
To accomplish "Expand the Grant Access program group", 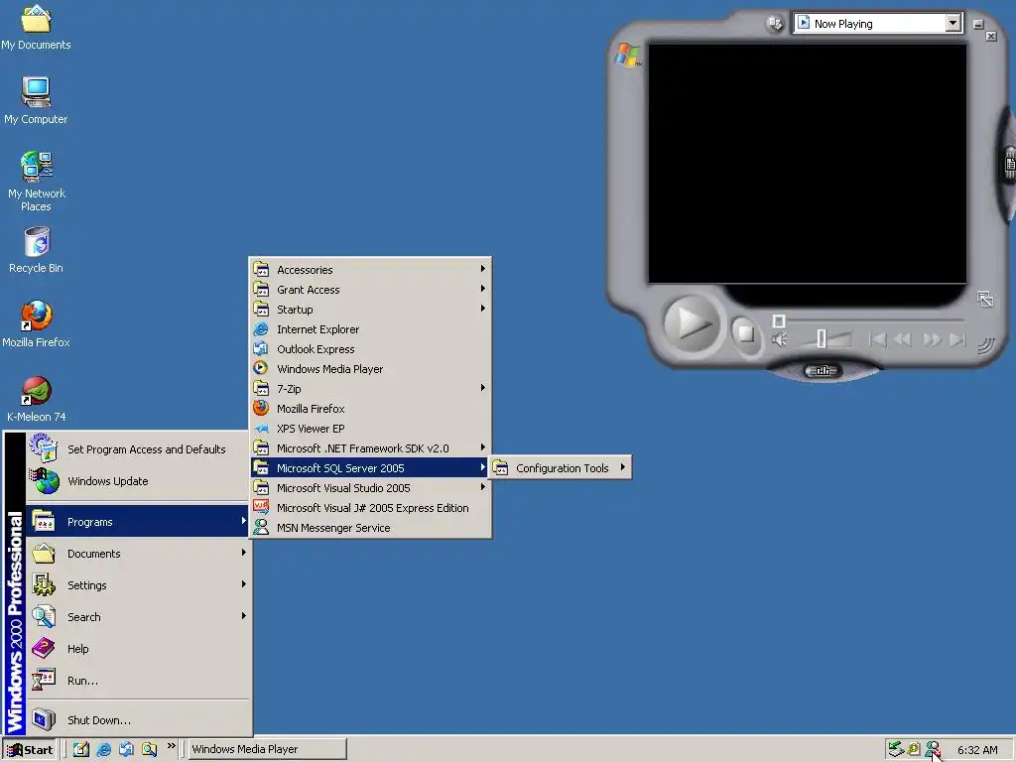I will 370,290.
